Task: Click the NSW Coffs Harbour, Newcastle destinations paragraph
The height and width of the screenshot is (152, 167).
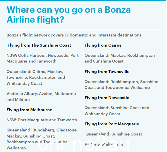Action: (43, 58)
